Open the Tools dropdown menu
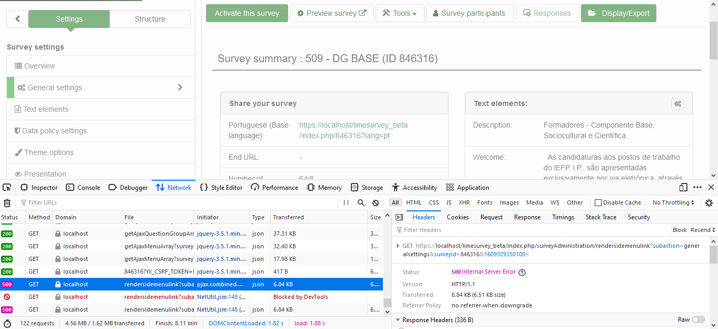Screen dimensions: 718x329 click(x=399, y=13)
